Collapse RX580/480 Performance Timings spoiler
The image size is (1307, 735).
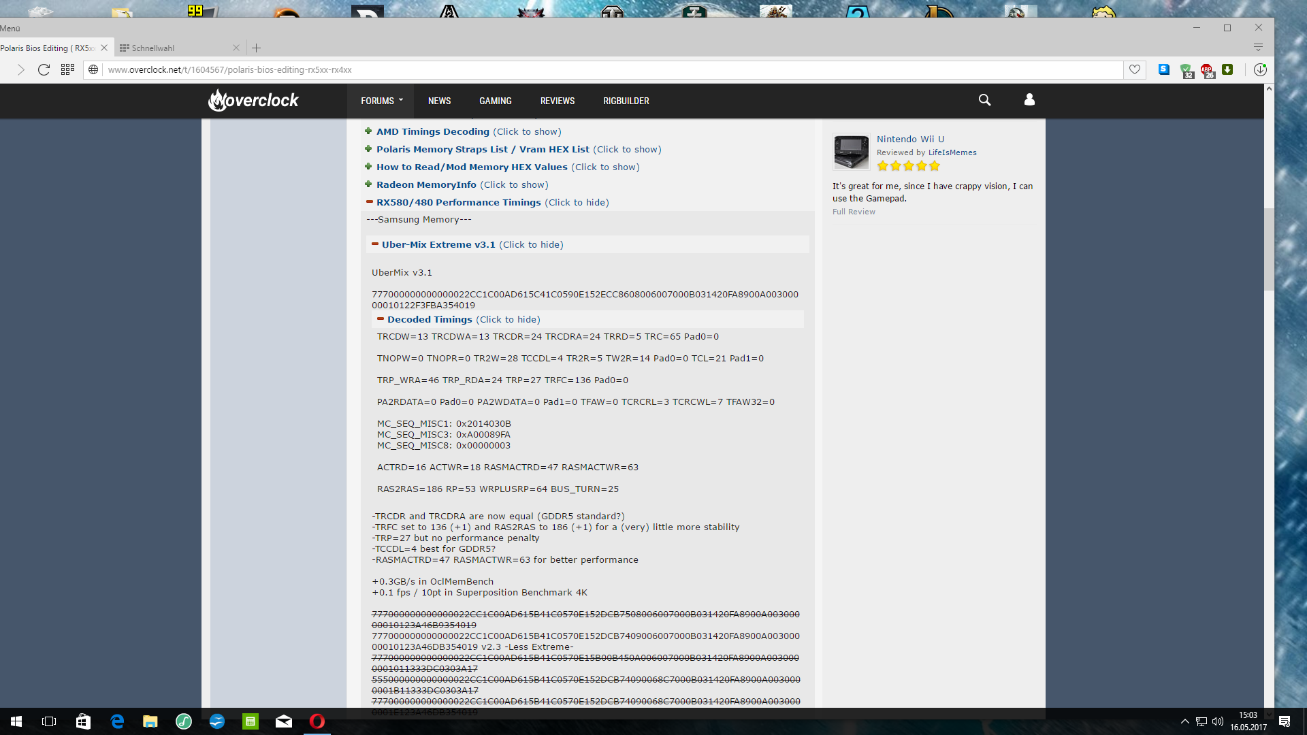click(458, 202)
